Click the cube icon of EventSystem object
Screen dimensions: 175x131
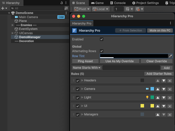16,29
